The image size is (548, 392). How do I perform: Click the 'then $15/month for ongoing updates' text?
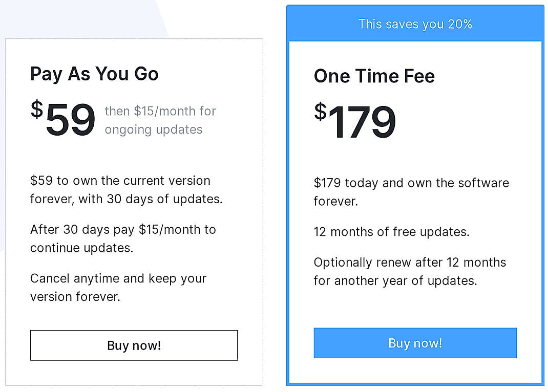click(x=160, y=120)
